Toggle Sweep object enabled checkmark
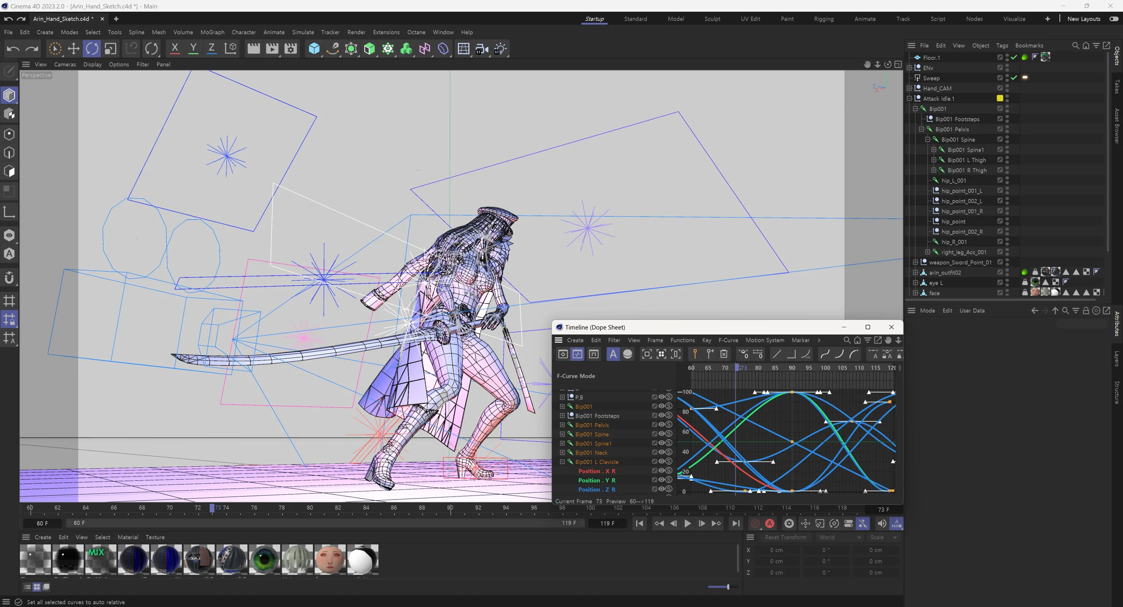This screenshot has height=607, width=1123. [x=1014, y=78]
